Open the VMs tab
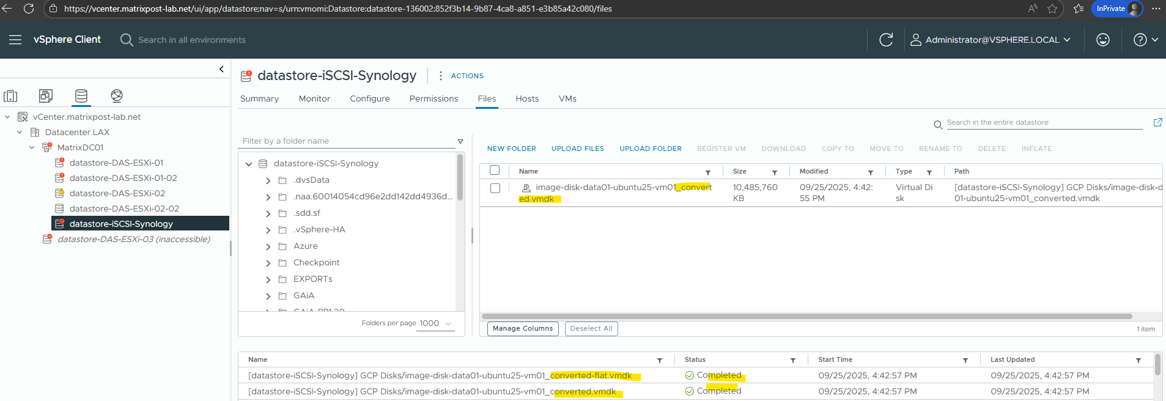This screenshot has width=1166, height=401. 567,98
